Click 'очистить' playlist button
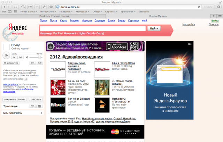Screen dimensions: 223x142 pos(36,99)
